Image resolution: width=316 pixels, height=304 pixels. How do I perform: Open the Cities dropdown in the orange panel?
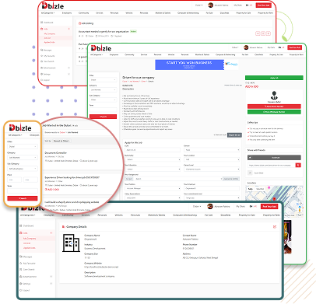tap(23, 147)
